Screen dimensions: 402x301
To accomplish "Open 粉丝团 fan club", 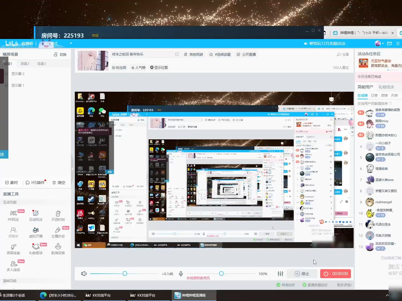I will 119,67.
